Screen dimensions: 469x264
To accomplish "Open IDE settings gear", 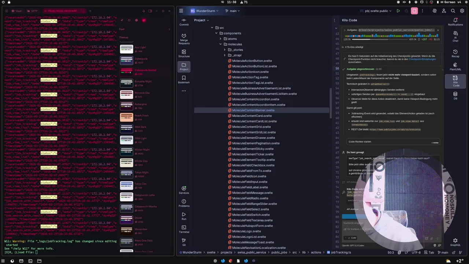I will [462, 11].
